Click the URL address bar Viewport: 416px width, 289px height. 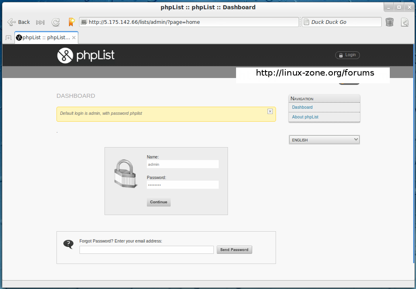tap(190, 22)
